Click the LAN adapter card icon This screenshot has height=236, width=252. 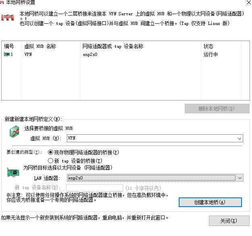(x=13, y=172)
